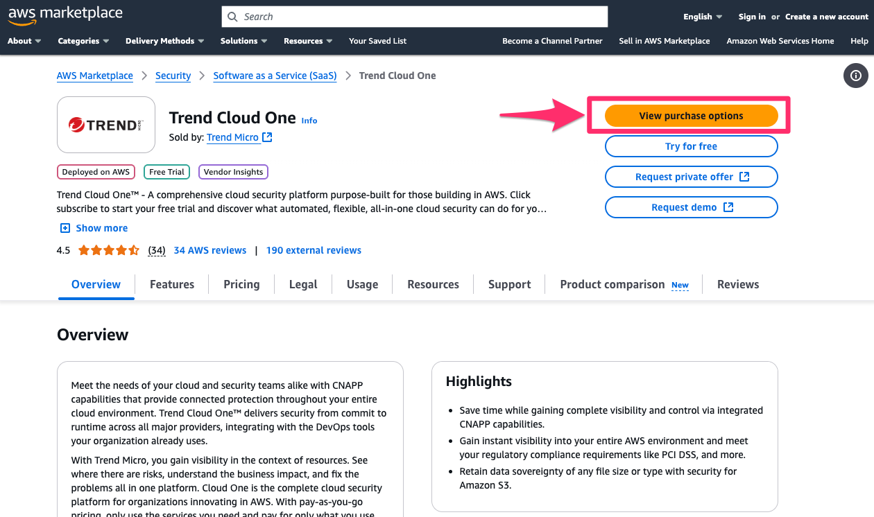Image resolution: width=874 pixels, height=517 pixels.
Task: Go to Amazon Web Services Home
Action: [780, 41]
